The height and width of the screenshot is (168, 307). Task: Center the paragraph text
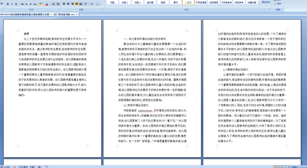68,4
